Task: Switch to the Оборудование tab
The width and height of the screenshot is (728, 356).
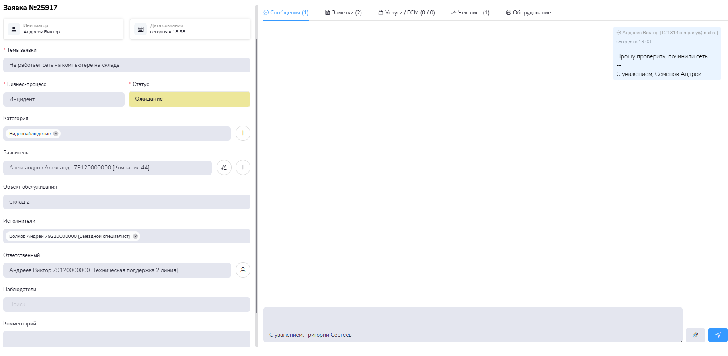Action: [528, 13]
